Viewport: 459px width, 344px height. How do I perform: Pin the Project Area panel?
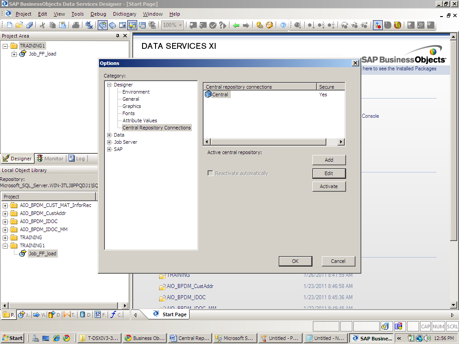click(118, 36)
